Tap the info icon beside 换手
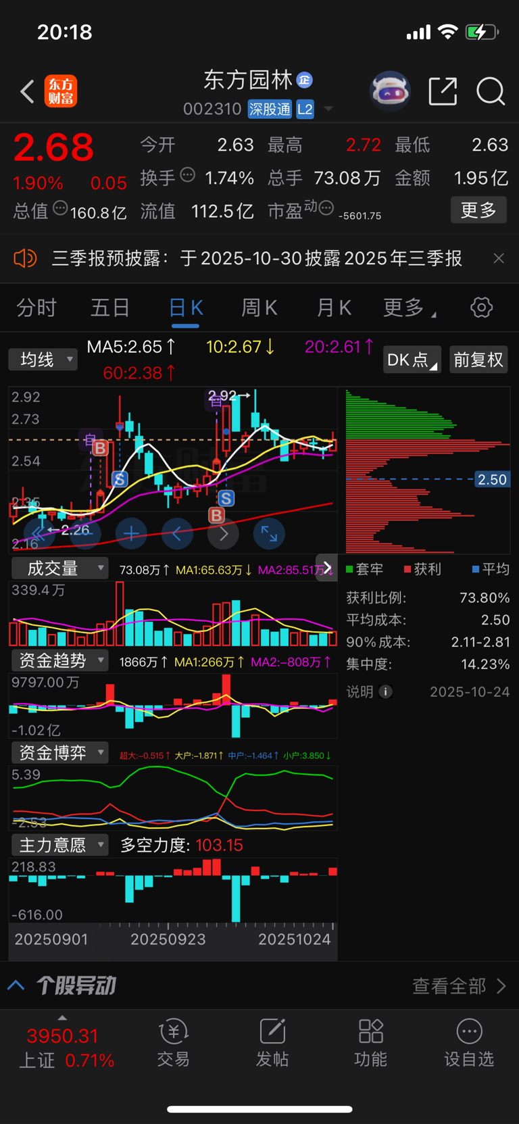 pos(188,175)
